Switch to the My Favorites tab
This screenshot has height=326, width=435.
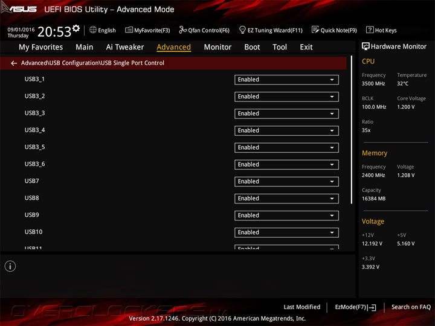point(41,47)
